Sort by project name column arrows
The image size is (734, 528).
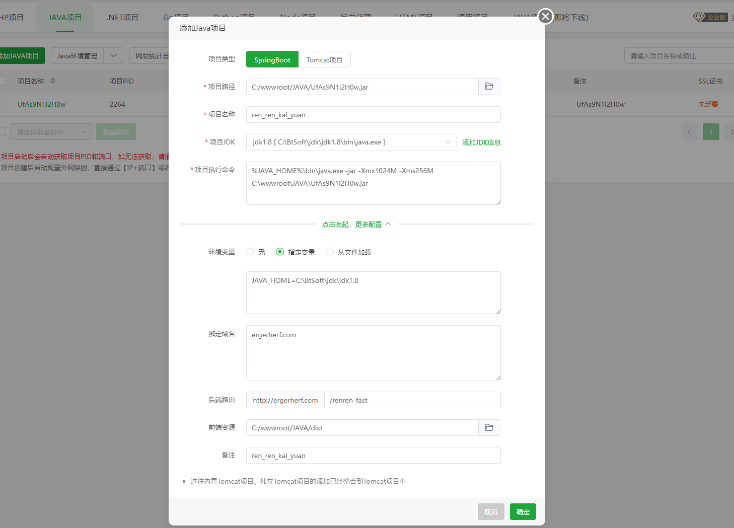(53, 81)
